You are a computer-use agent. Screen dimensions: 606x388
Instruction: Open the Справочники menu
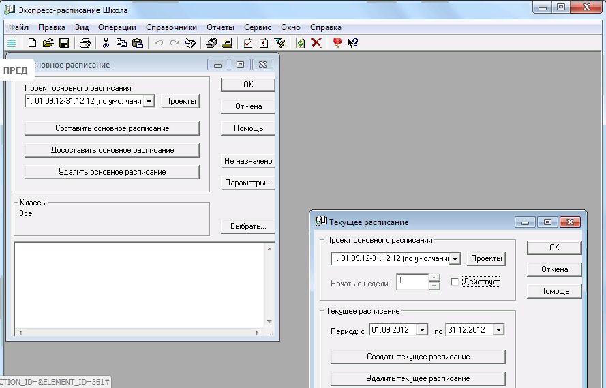point(171,27)
